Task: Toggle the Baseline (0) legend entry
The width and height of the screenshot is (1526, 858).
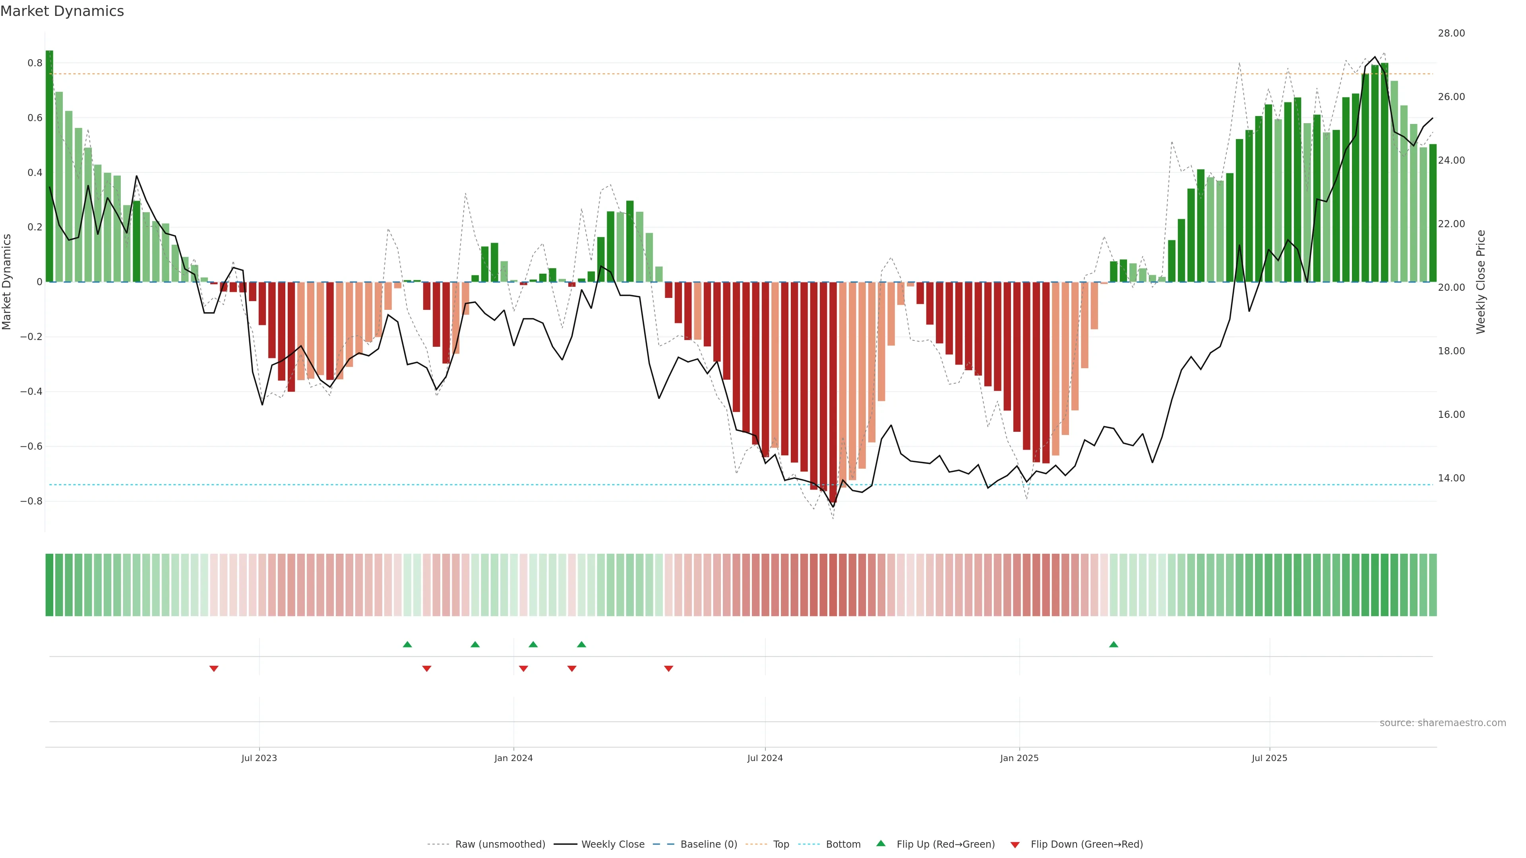Action: (x=709, y=844)
